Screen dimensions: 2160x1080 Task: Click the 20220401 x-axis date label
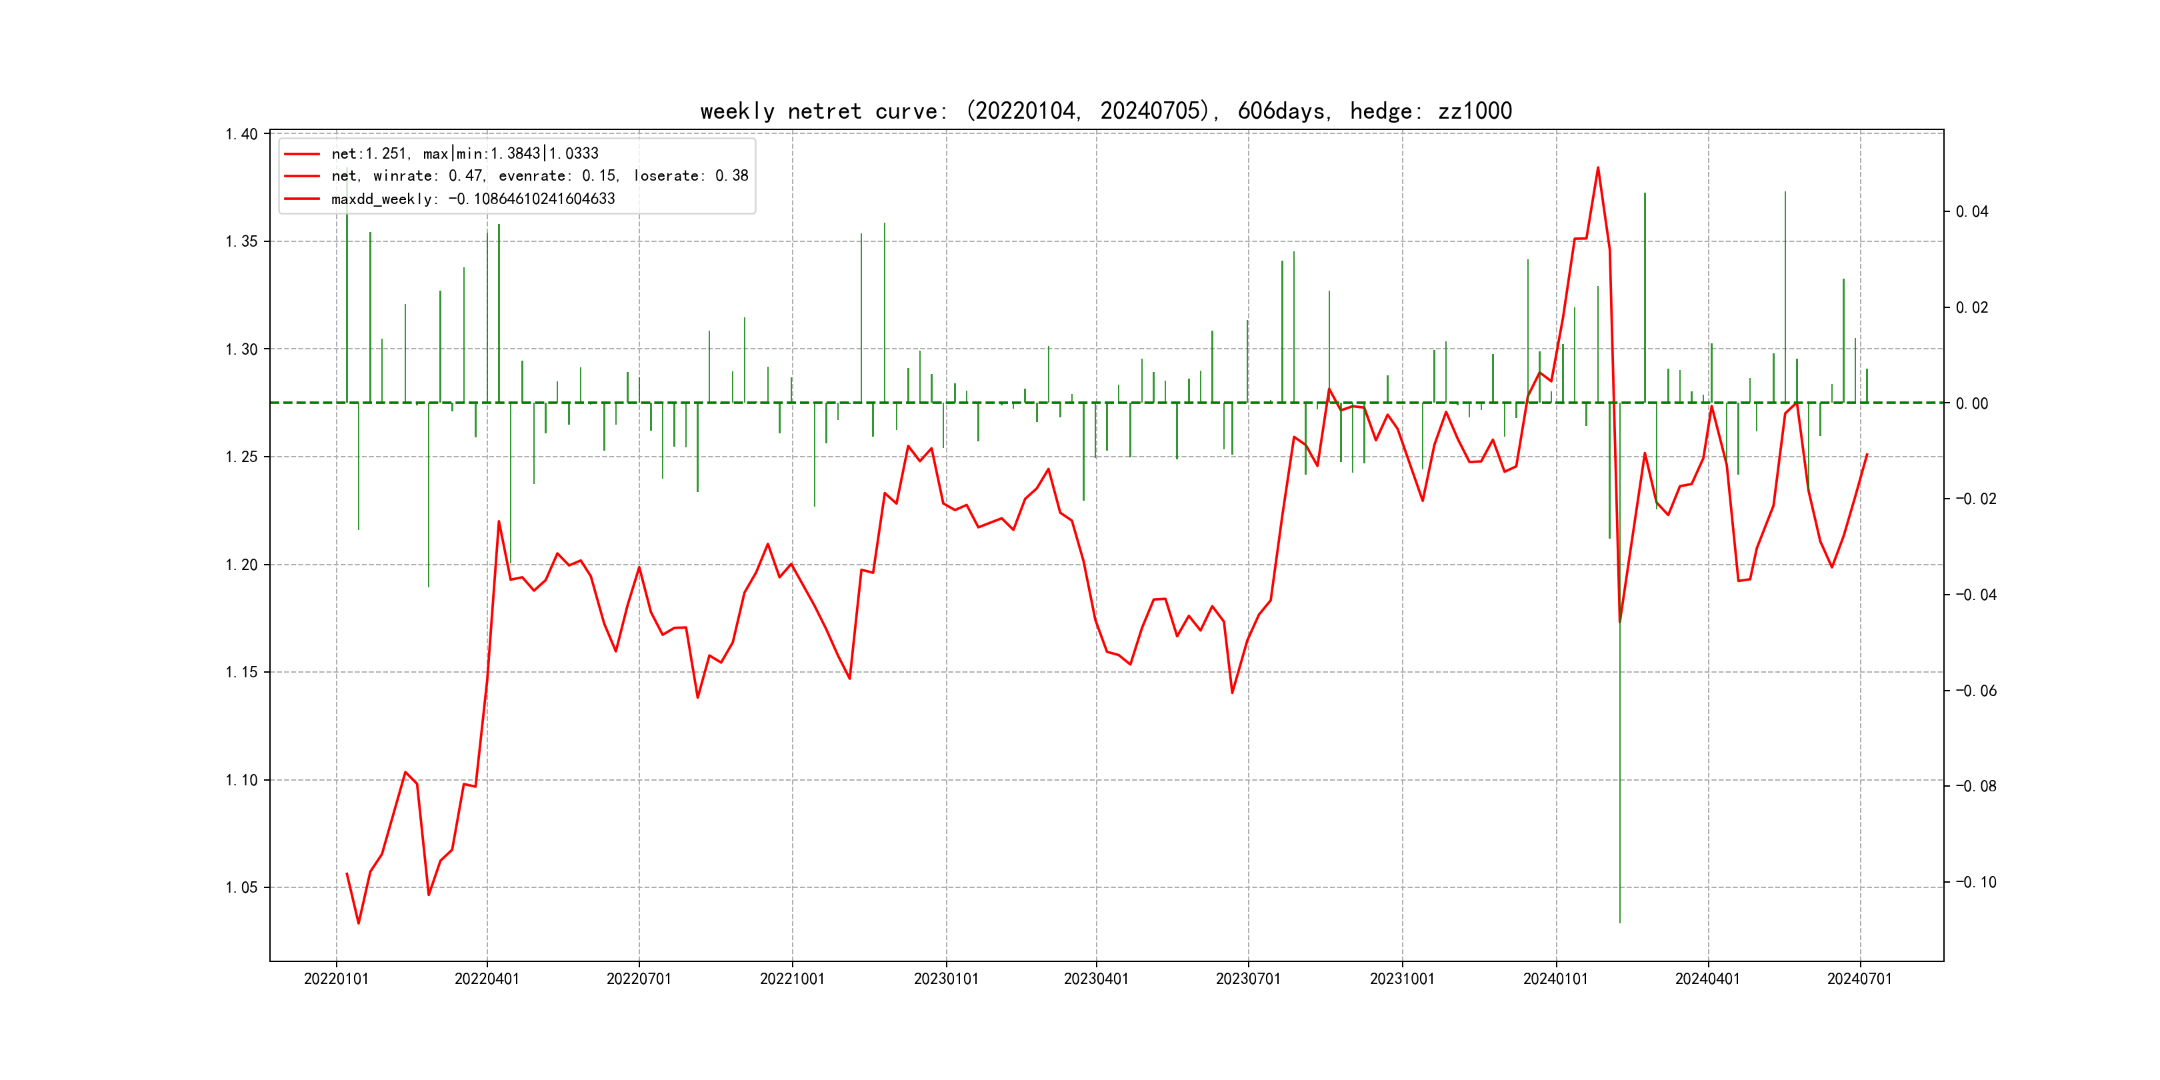[487, 979]
